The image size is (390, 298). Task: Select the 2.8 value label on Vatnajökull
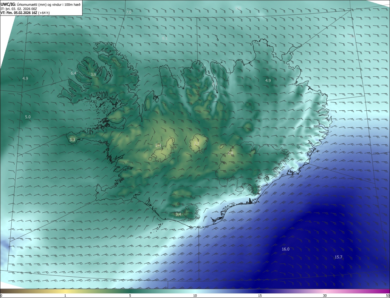click(x=230, y=153)
